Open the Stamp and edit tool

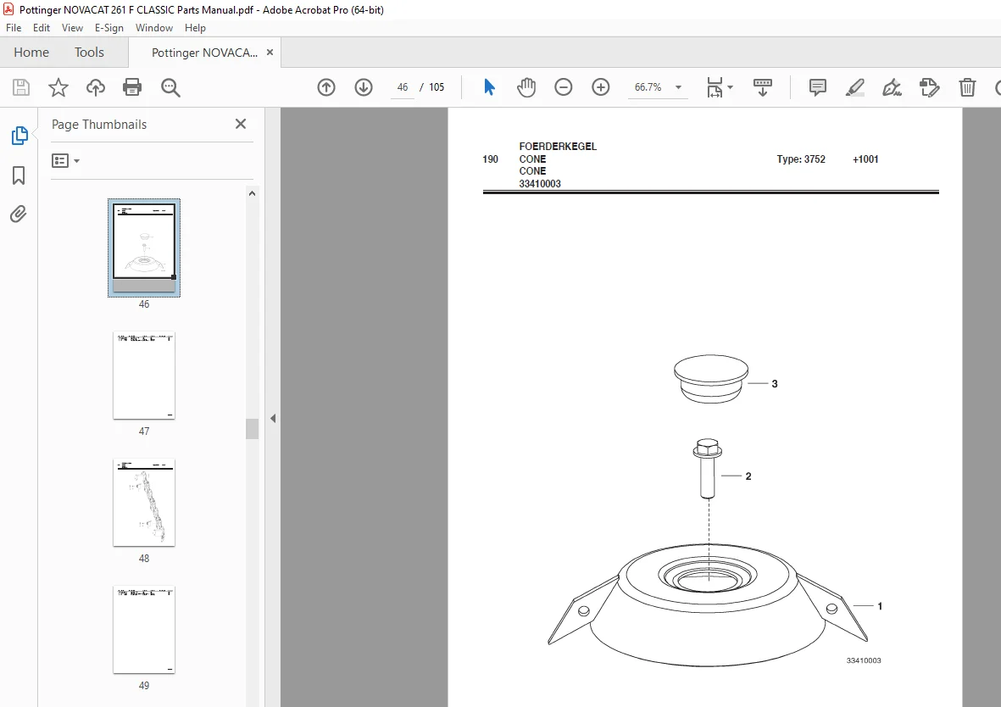tap(930, 86)
